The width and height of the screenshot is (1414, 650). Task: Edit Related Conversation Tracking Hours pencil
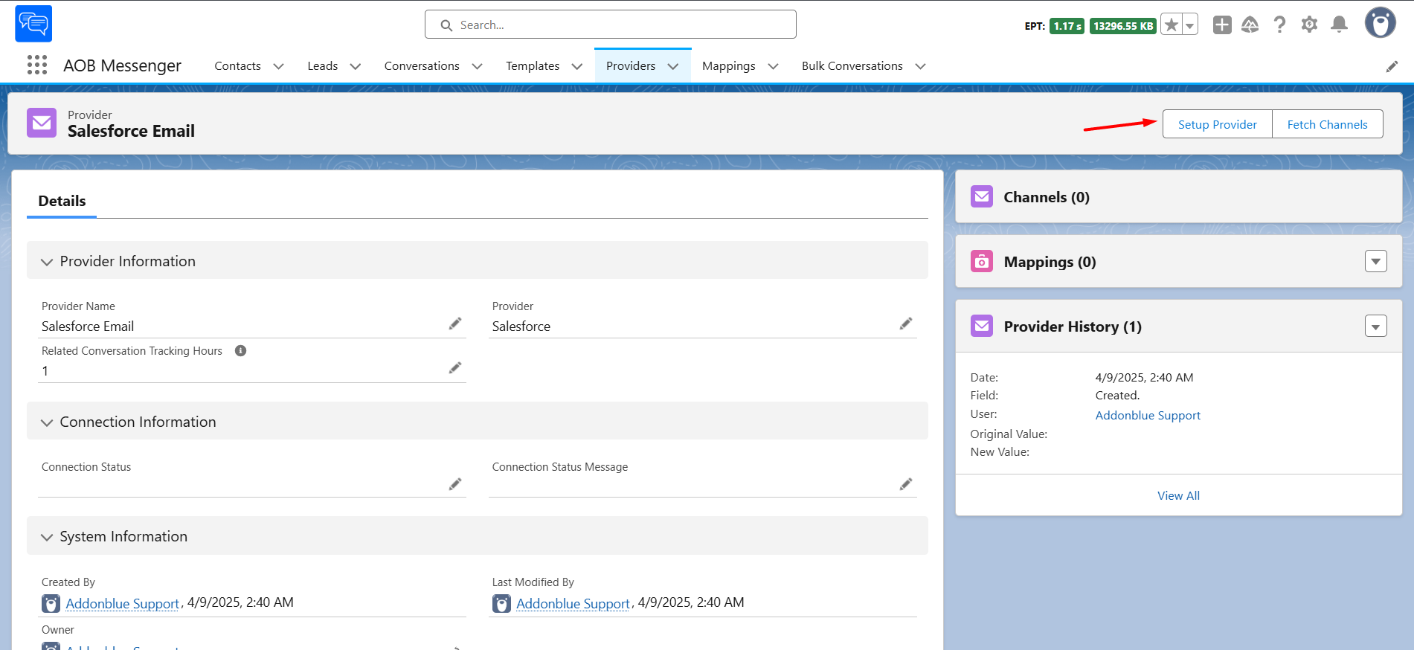455,368
